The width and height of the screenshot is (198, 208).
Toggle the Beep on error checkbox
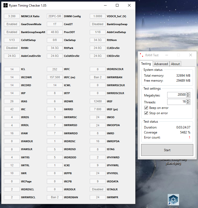click(146, 108)
